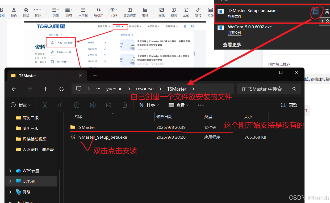Click WeCom_5.0.0.8002.exe download name
330x203 pixels.
(x=250, y=27)
